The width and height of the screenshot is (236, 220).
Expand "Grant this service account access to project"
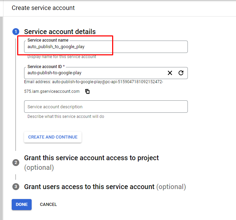92,158
